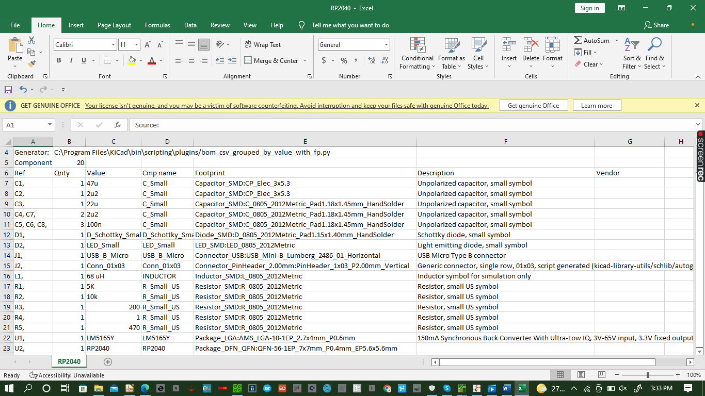The width and height of the screenshot is (705, 396).
Task: Toggle Underline formatting
Action: pos(84,60)
